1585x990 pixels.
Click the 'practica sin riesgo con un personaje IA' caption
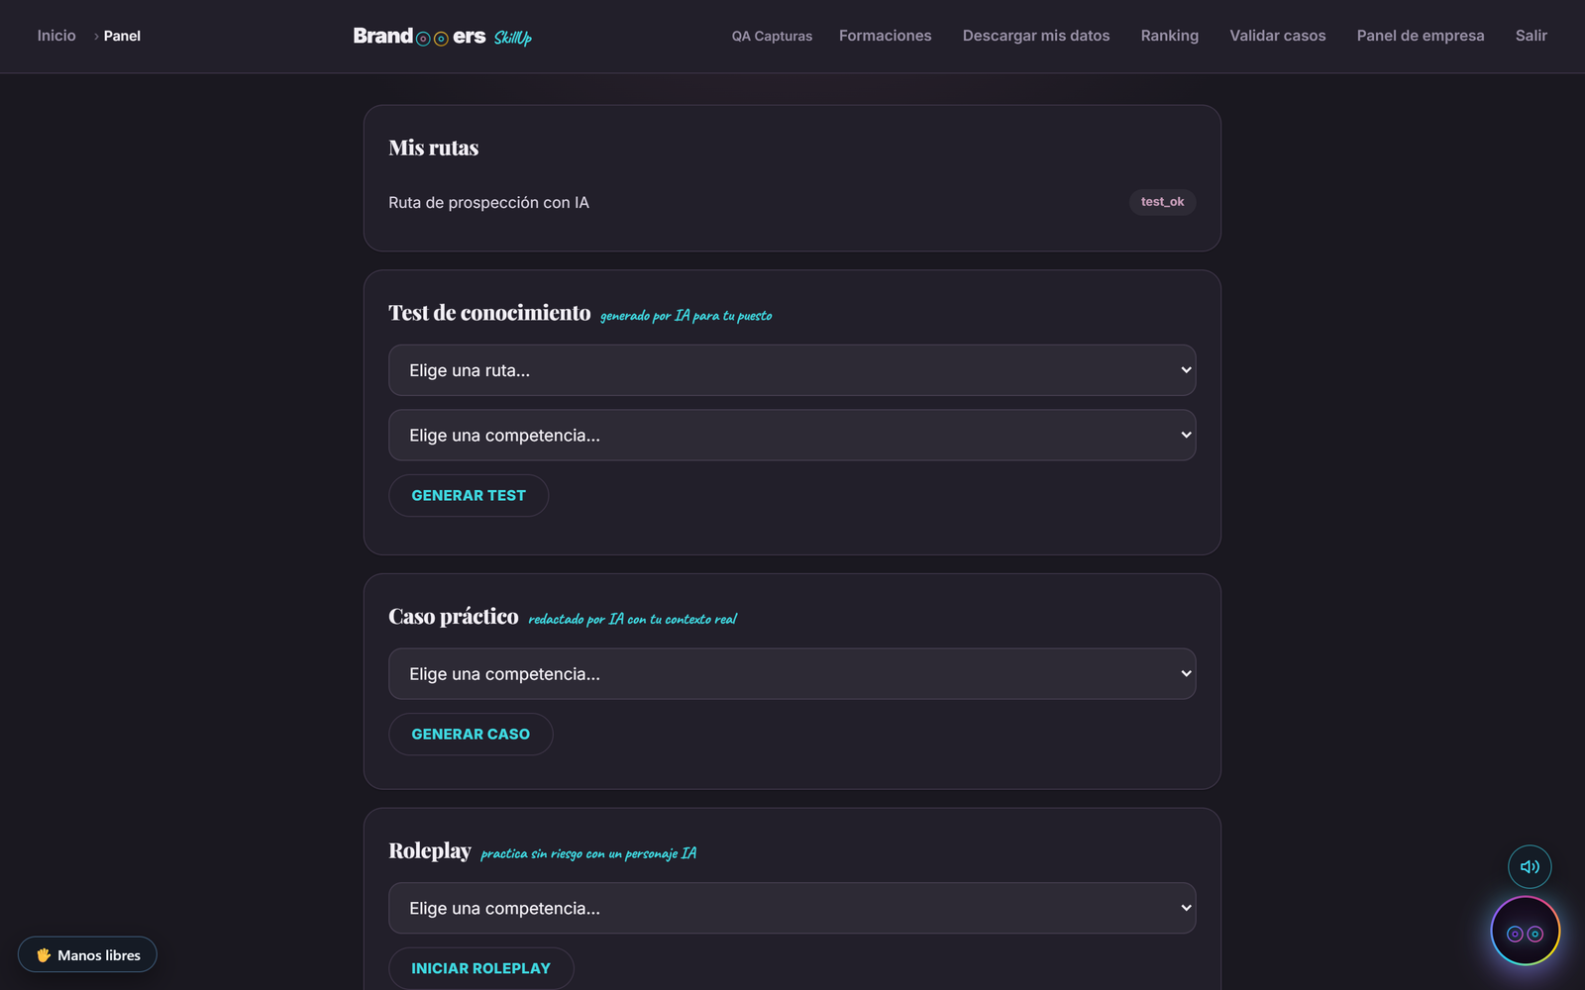[588, 853]
